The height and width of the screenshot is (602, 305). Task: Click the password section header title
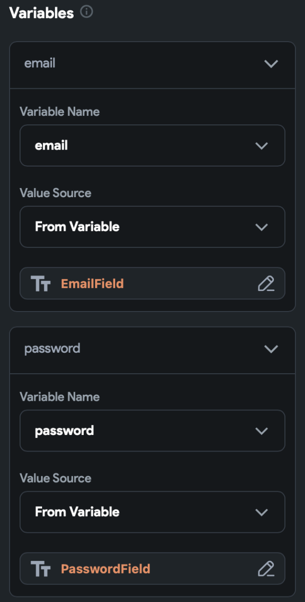point(52,348)
